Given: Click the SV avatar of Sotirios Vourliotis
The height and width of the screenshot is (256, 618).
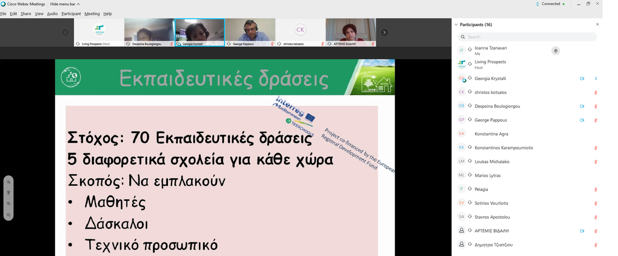Looking at the screenshot, I should (462, 203).
